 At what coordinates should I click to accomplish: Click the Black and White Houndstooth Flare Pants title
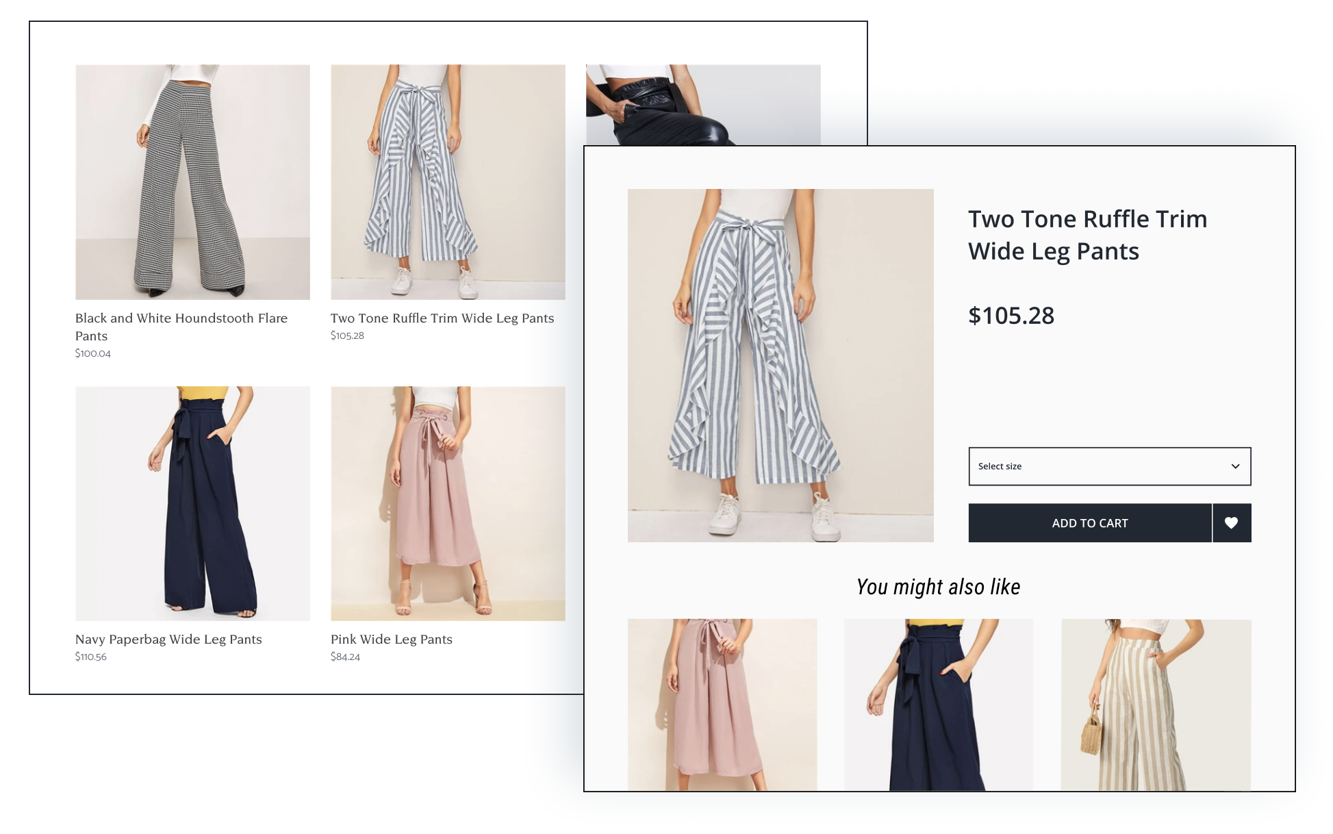click(181, 327)
